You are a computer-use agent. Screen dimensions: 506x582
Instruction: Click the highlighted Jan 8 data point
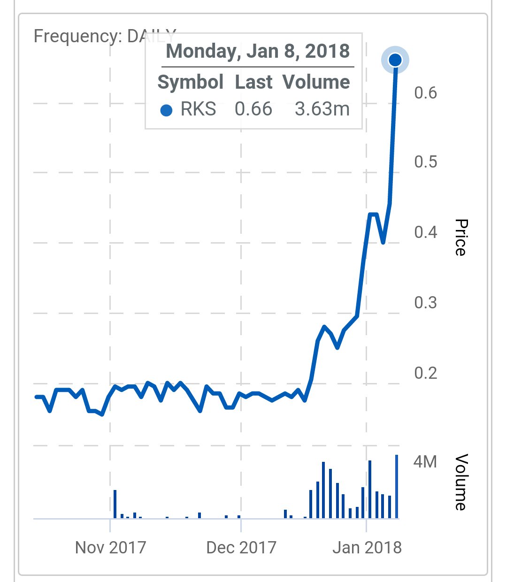pyautogui.click(x=395, y=60)
